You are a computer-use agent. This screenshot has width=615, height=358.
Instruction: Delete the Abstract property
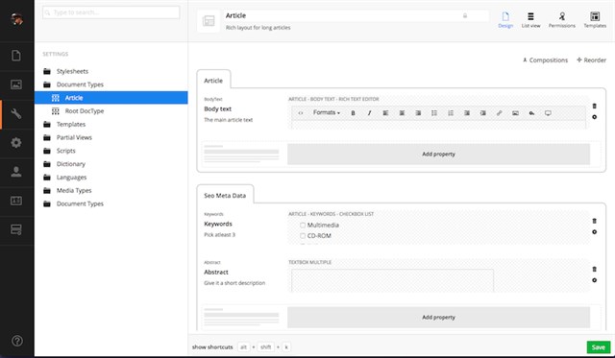[594, 269]
